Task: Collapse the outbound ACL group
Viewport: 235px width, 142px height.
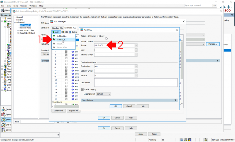Action: (53, 102)
